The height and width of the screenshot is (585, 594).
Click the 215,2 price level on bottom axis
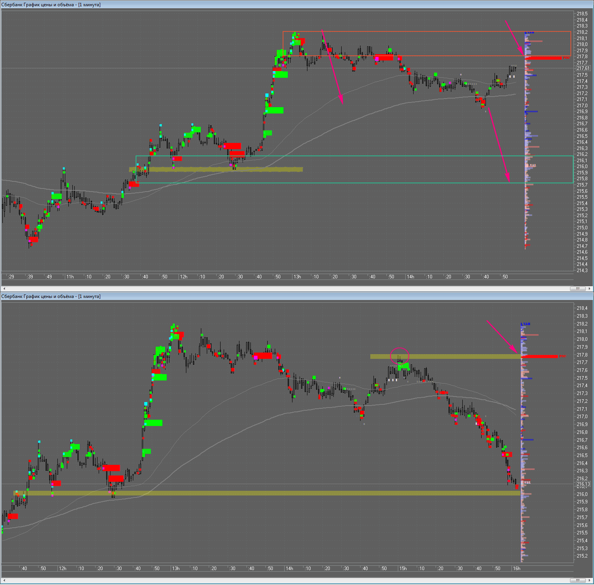point(582,556)
